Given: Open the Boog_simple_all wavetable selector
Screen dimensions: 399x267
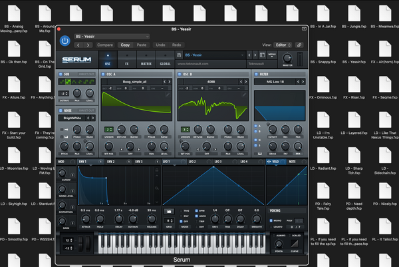Looking at the screenshot, I should [x=134, y=82].
